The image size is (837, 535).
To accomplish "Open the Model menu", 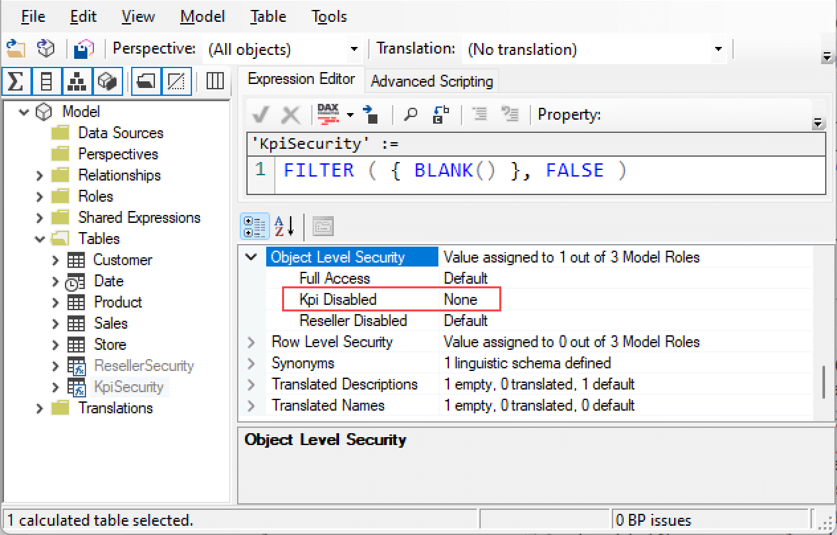I will [x=202, y=17].
